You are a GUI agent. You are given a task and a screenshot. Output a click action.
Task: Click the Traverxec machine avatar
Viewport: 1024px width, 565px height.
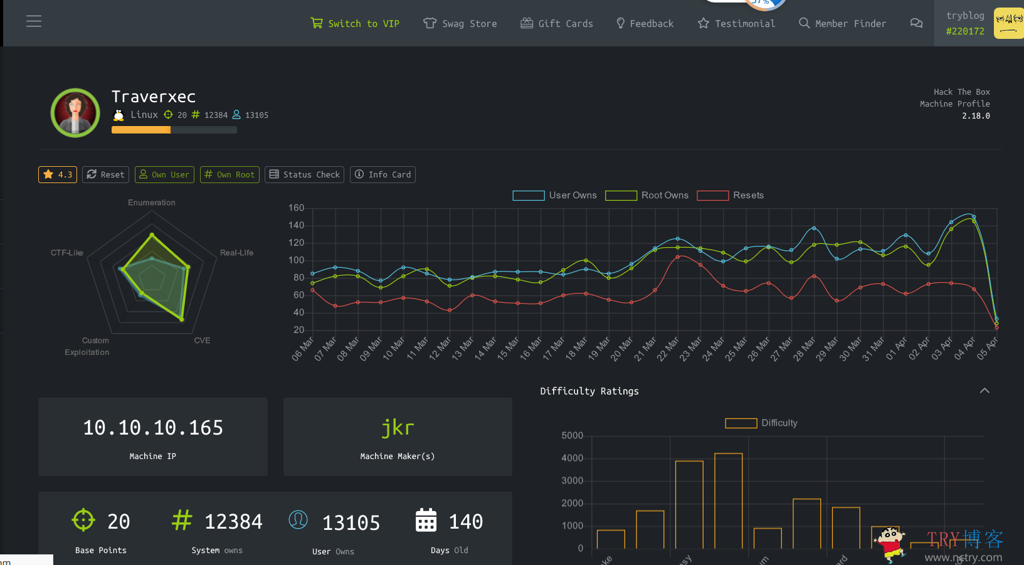pyautogui.click(x=75, y=113)
